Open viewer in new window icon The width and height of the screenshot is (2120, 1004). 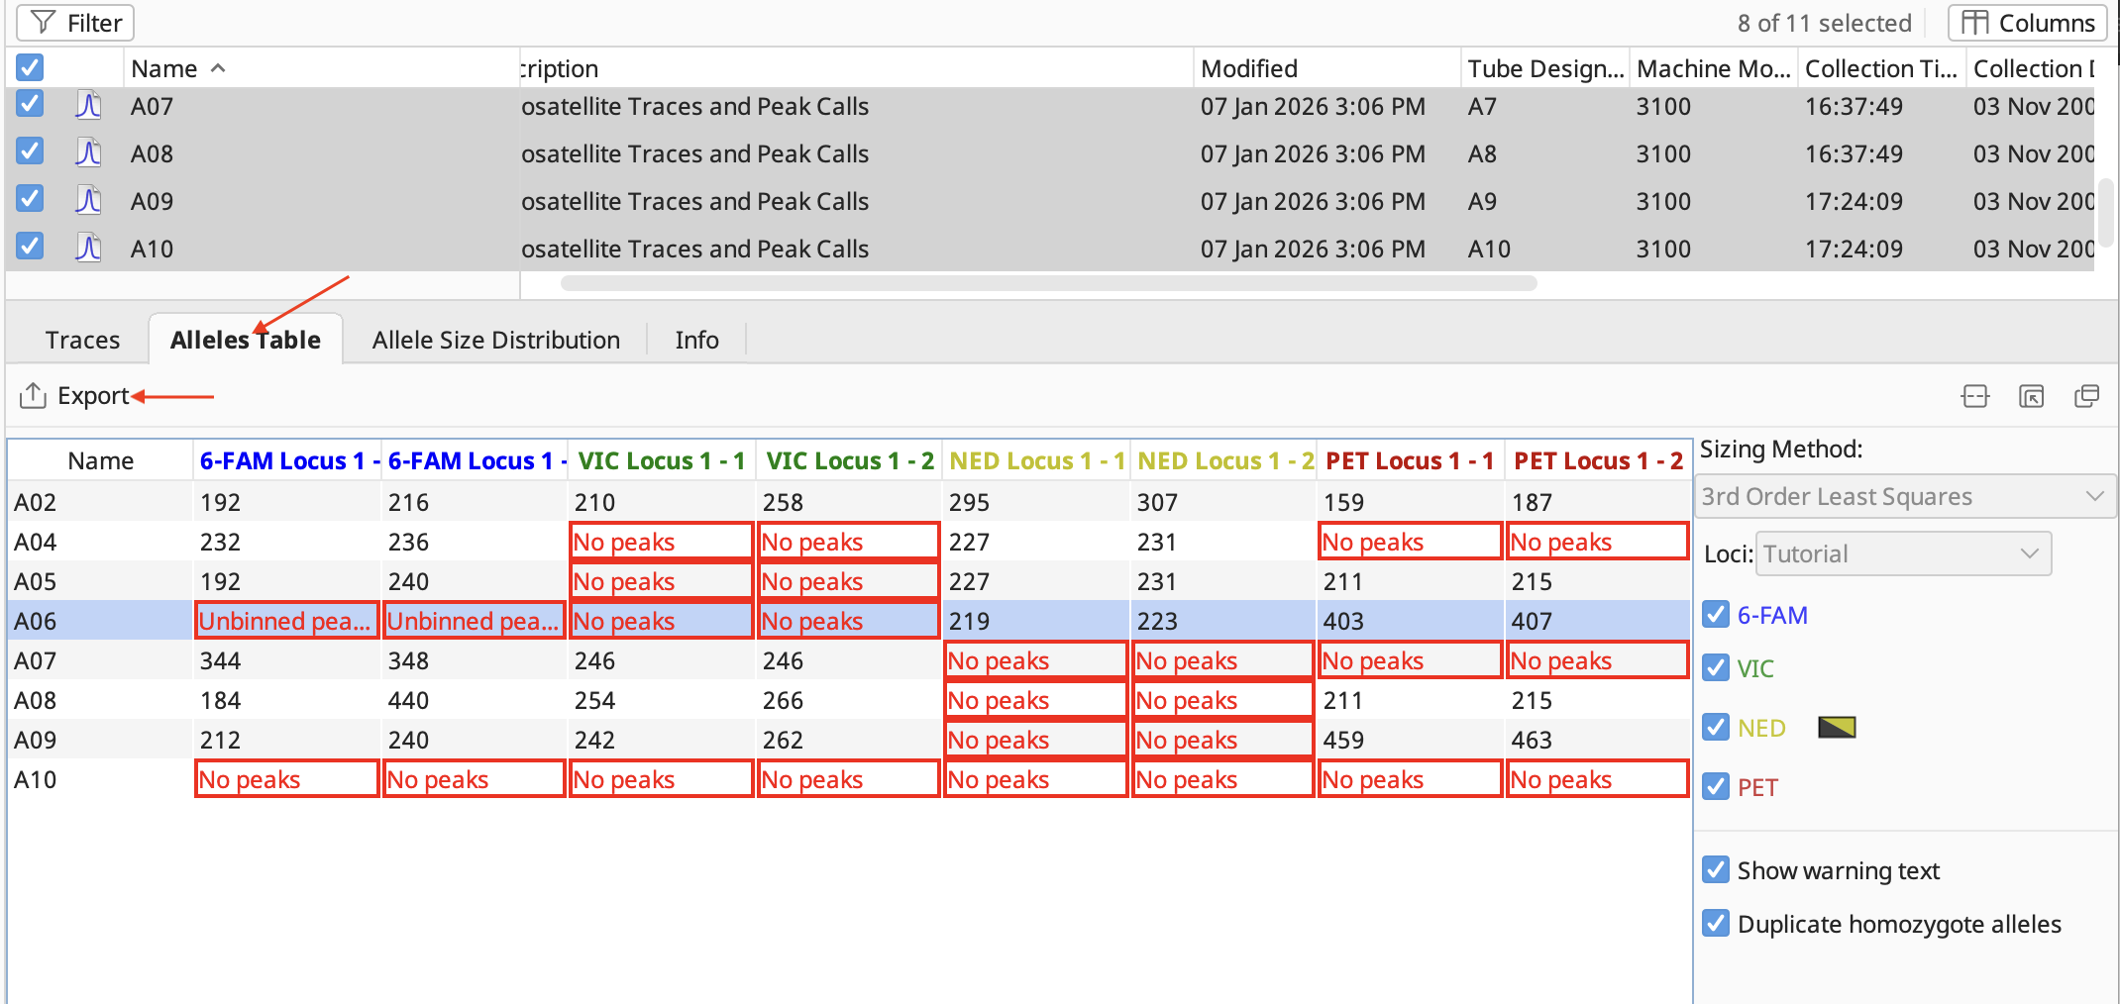click(2086, 397)
